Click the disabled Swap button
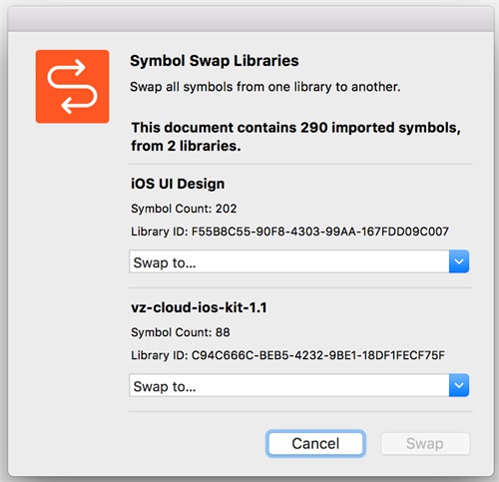Viewport: 499px width, 482px height. (425, 443)
